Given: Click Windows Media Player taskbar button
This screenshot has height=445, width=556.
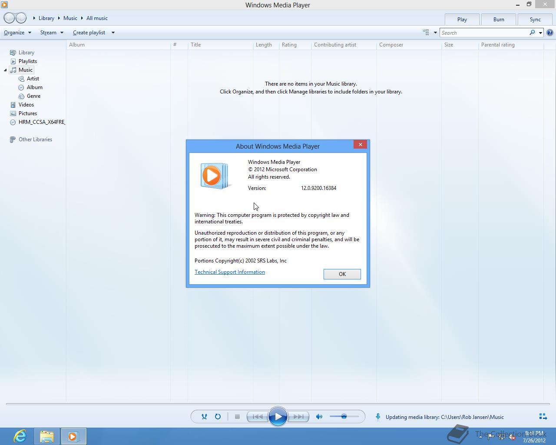Looking at the screenshot, I should pos(73,436).
